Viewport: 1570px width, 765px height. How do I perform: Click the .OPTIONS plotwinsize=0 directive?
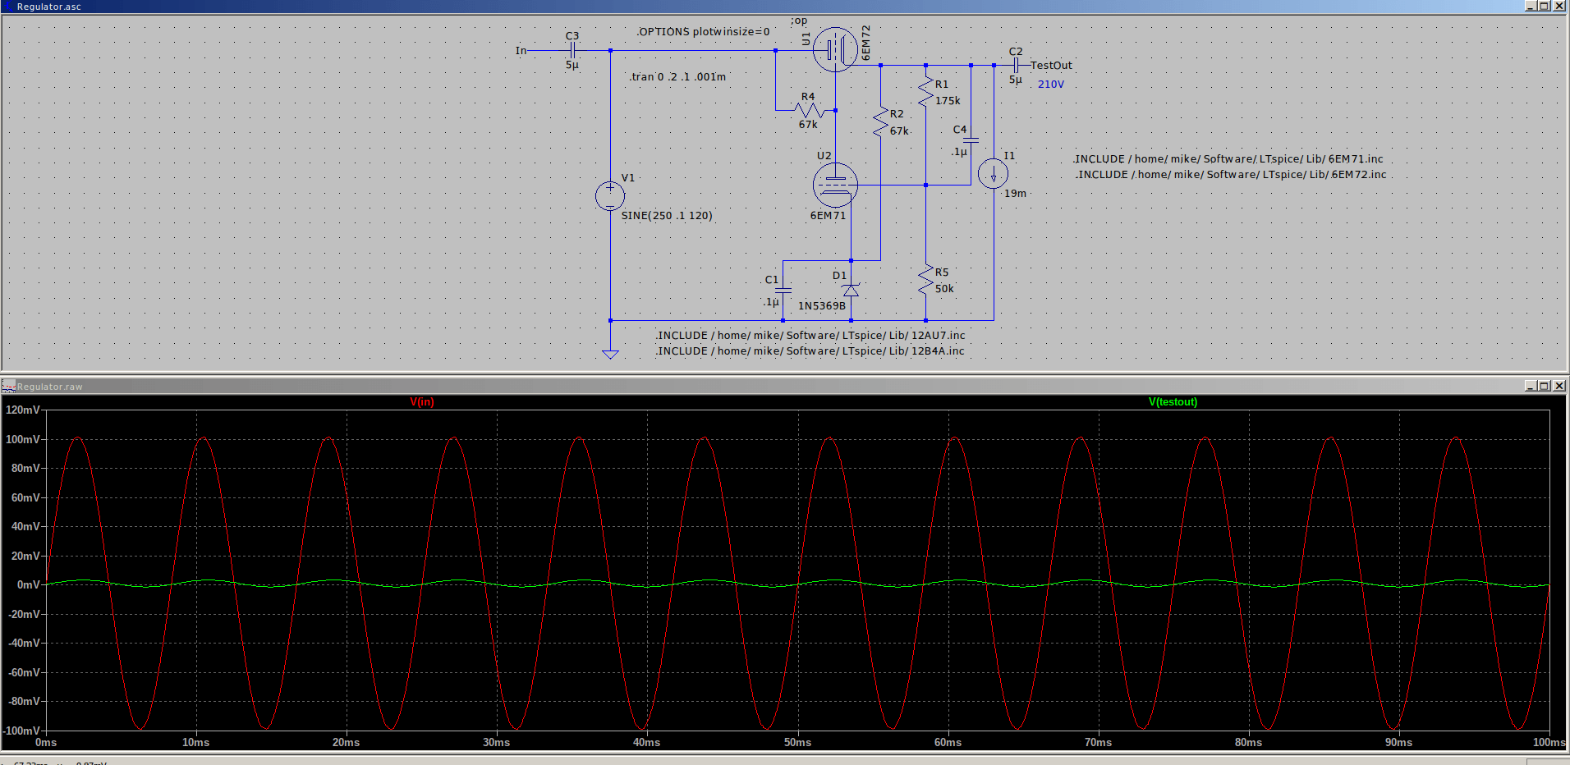[x=704, y=32]
